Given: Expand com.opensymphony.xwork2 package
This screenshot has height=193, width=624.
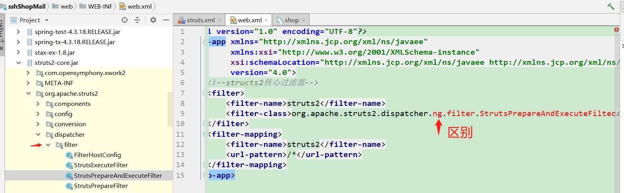Looking at the screenshot, I should point(28,73).
